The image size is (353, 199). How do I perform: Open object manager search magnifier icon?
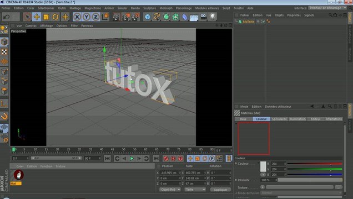coord(330,15)
